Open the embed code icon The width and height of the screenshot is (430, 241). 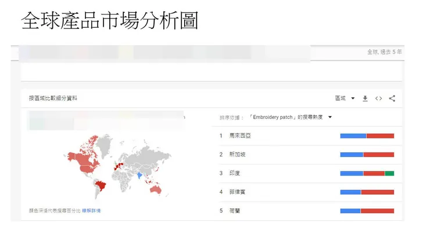point(378,98)
